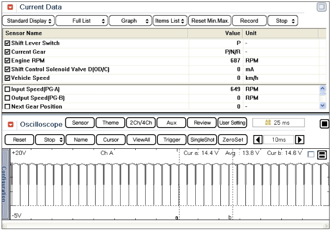Click the Ch A channel label
Viewport: 331px width, 230px height.
pos(107,153)
